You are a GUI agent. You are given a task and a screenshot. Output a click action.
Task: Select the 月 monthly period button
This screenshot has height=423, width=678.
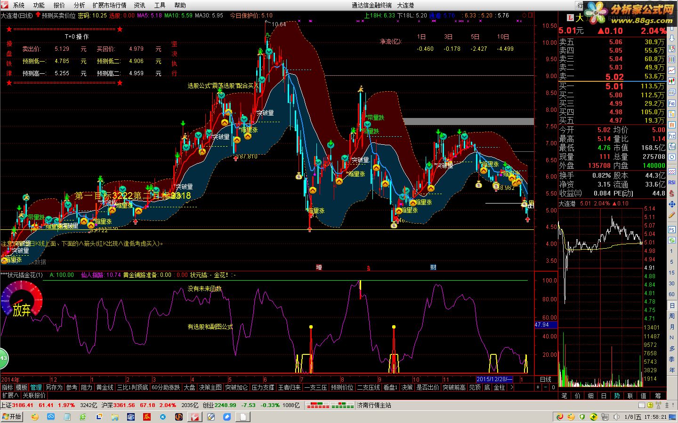pos(672,327)
